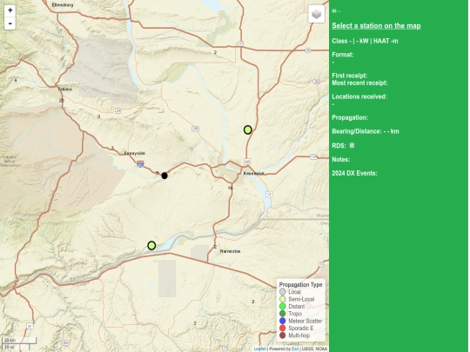Click the 'Propagation Type' legend title
This screenshot has width=470, height=352.
click(x=300, y=285)
